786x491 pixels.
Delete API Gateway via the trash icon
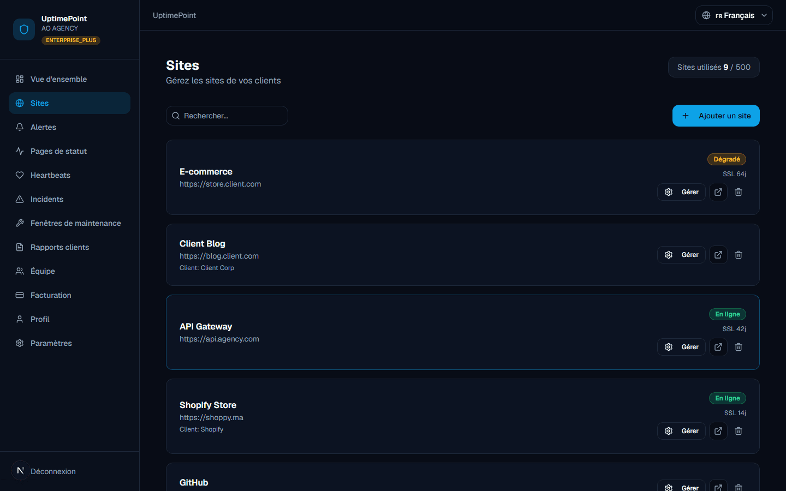click(739, 347)
